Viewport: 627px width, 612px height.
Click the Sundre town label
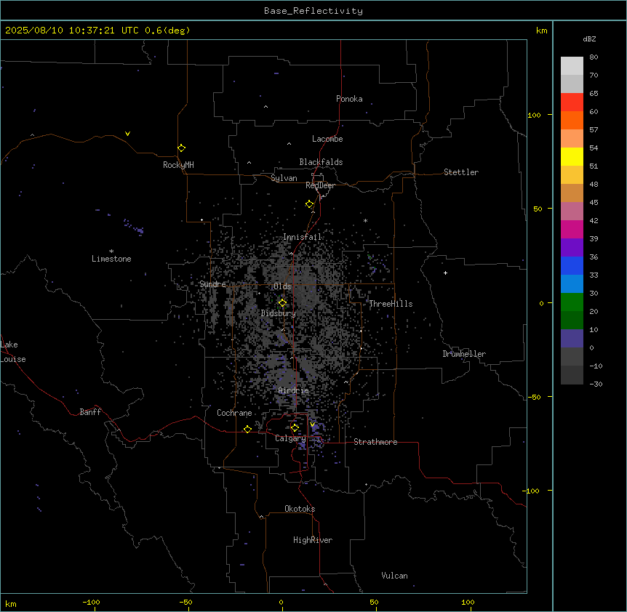(212, 284)
